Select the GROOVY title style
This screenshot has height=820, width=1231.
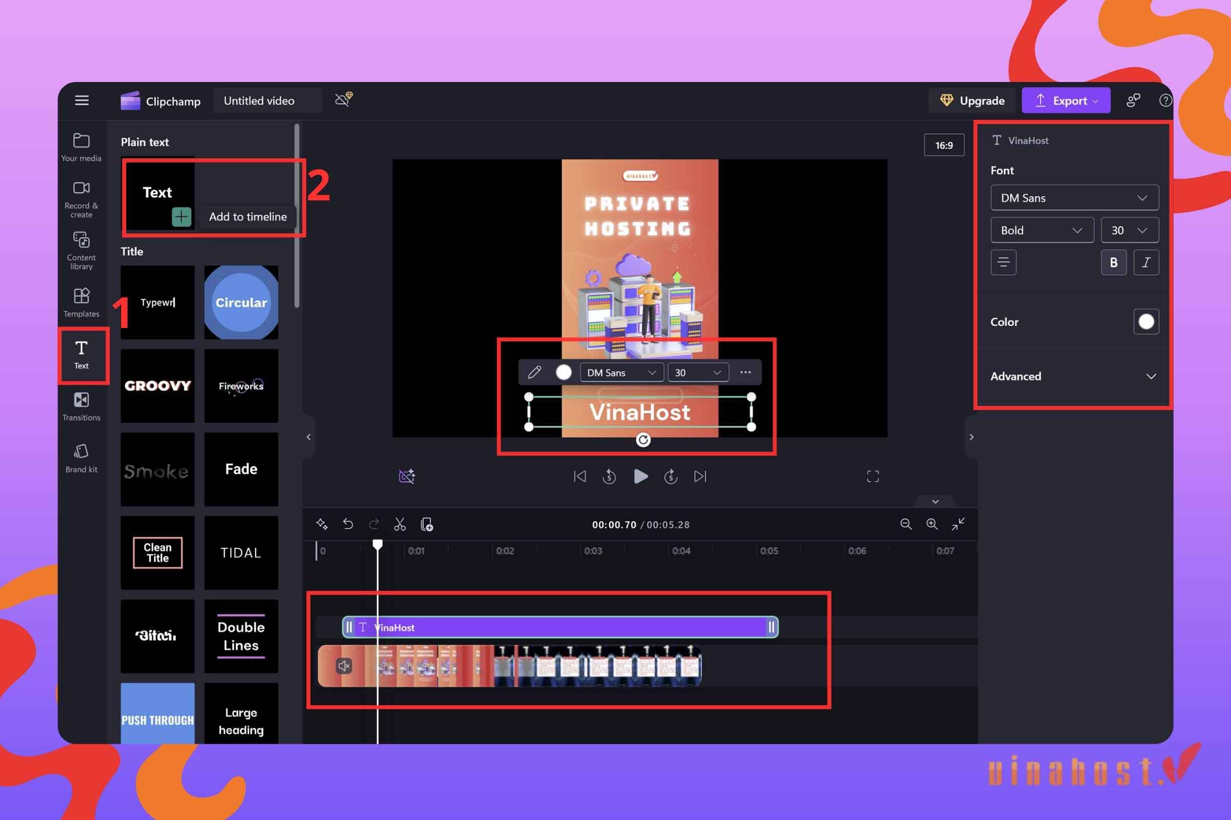[157, 386]
